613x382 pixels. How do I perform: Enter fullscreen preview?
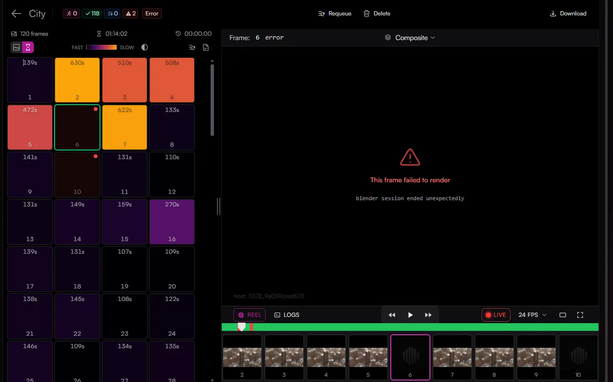(580, 315)
